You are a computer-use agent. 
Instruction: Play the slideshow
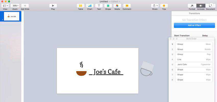pyautogui.click(x=53, y=6)
